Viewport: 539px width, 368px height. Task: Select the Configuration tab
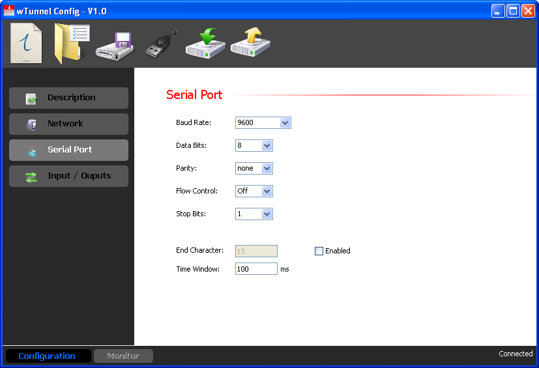click(47, 356)
